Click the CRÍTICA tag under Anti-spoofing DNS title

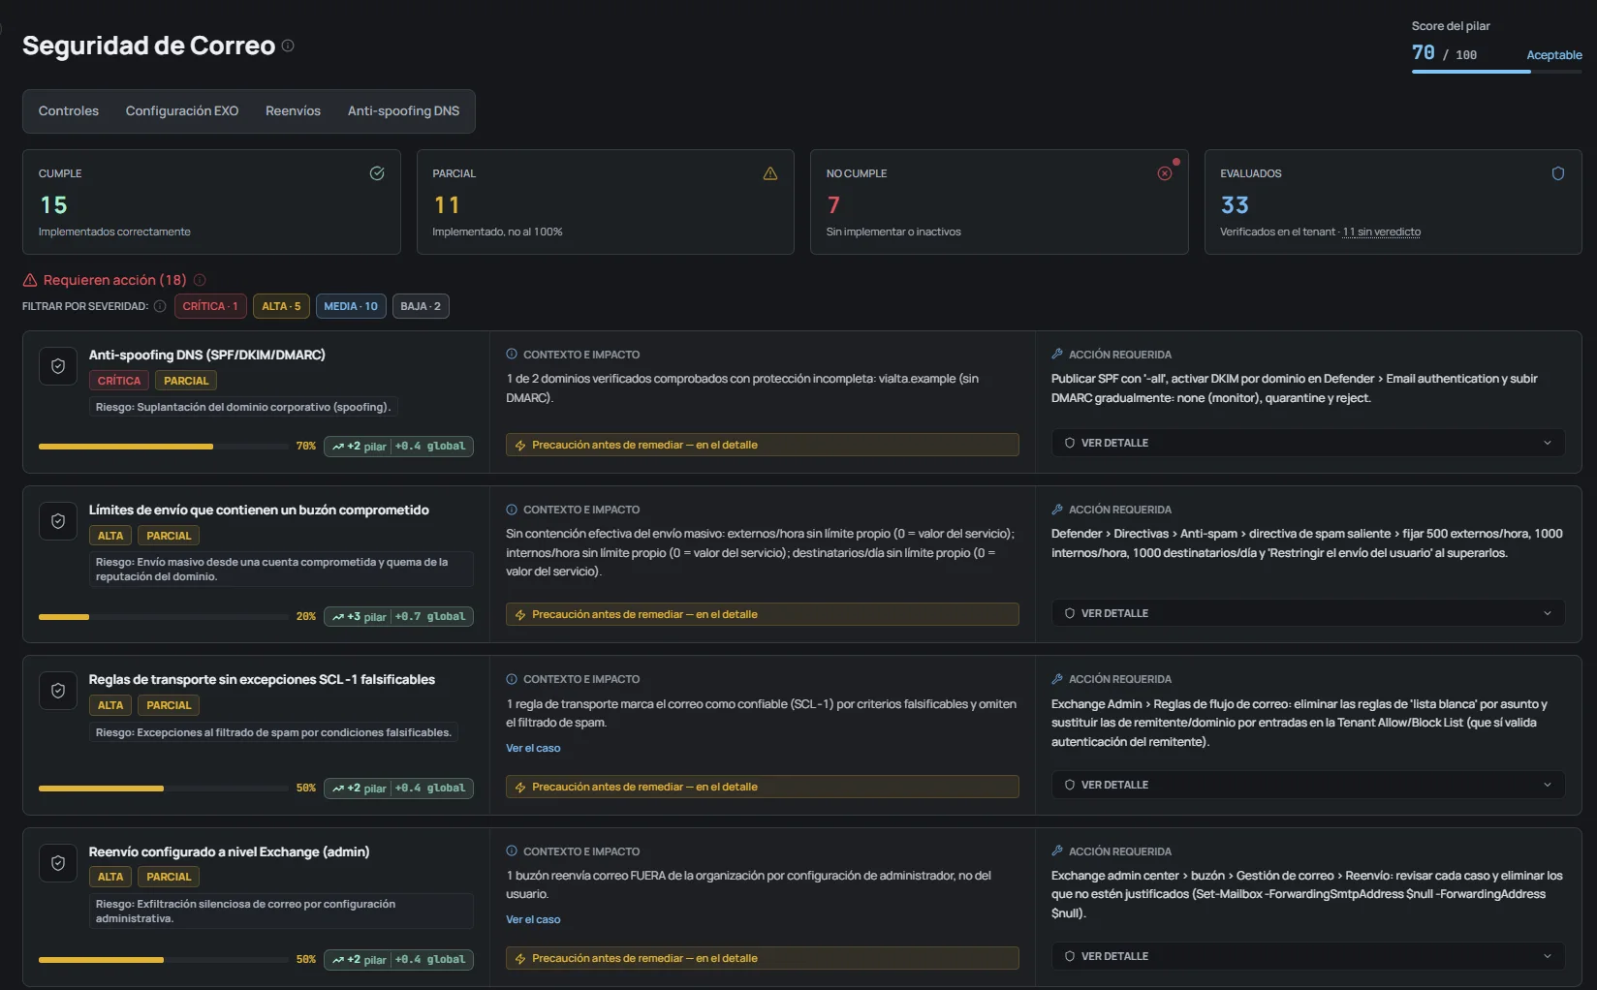pos(119,381)
